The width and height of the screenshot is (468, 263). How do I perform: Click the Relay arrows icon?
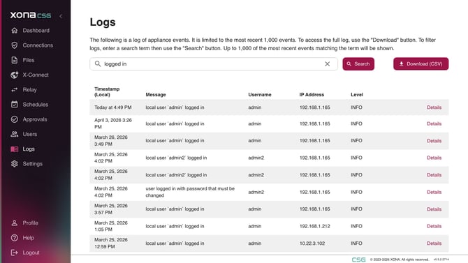tap(15, 90)
